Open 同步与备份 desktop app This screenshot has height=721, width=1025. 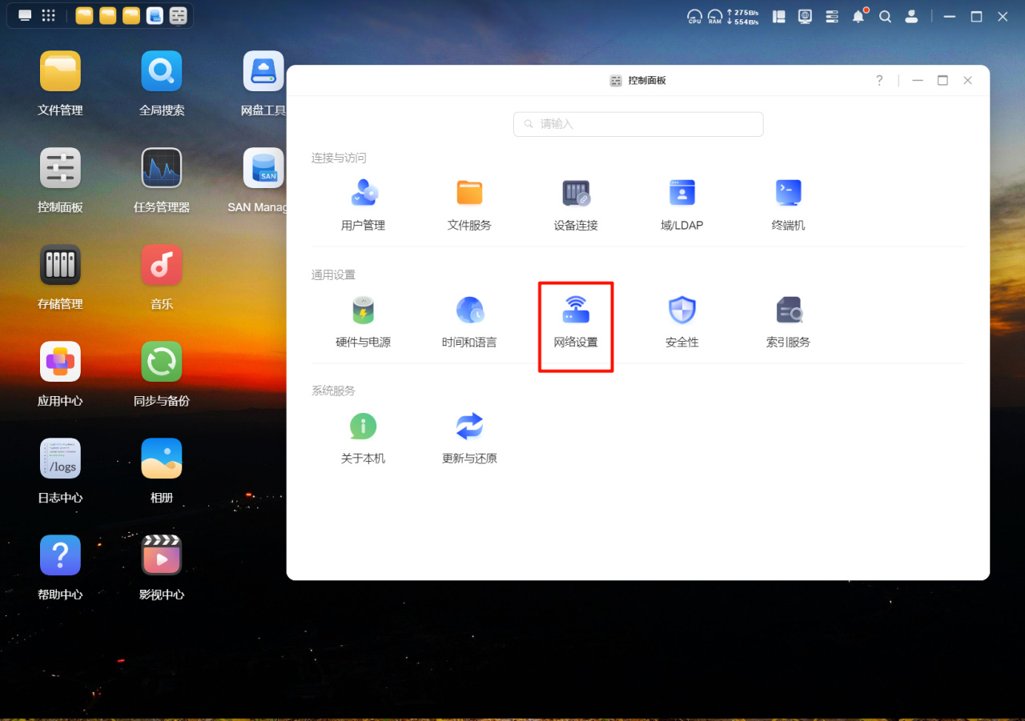coord(162,374)
